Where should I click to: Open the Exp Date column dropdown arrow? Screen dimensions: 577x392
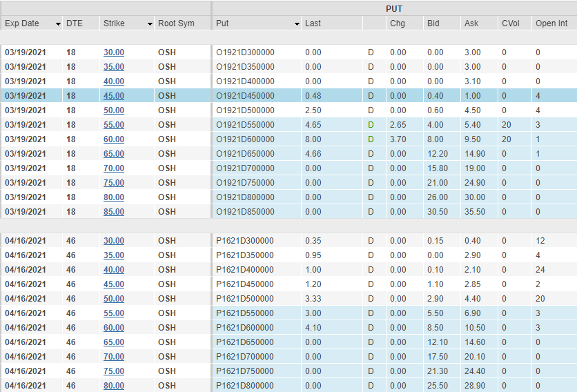[x=58, y=24]
